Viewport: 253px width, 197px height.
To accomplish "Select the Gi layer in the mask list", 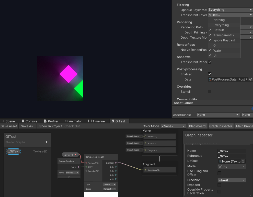I will click(215, 45).
